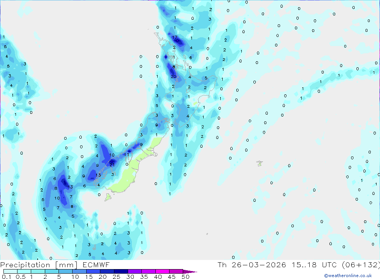
Task: Click the 1–2 mm legend color swatch
Action: tap(38, 271)
